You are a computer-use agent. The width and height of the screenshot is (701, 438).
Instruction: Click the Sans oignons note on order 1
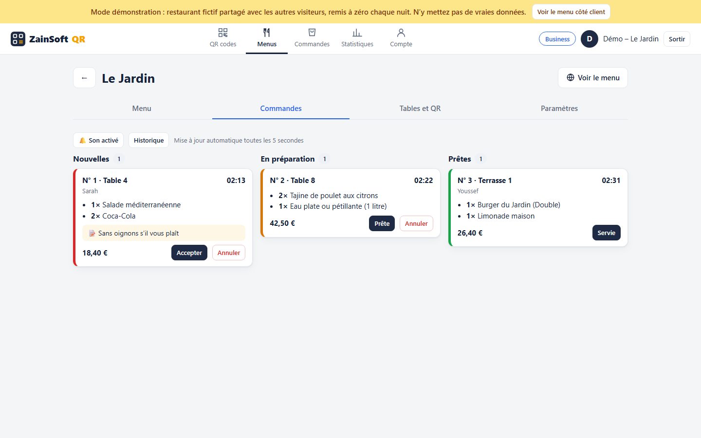164,233
